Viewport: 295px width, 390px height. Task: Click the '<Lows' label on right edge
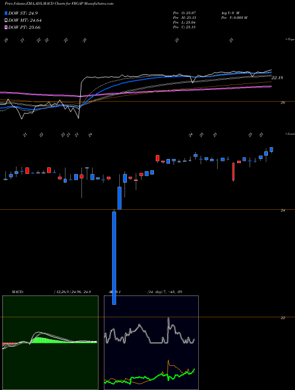click(290, 134)
